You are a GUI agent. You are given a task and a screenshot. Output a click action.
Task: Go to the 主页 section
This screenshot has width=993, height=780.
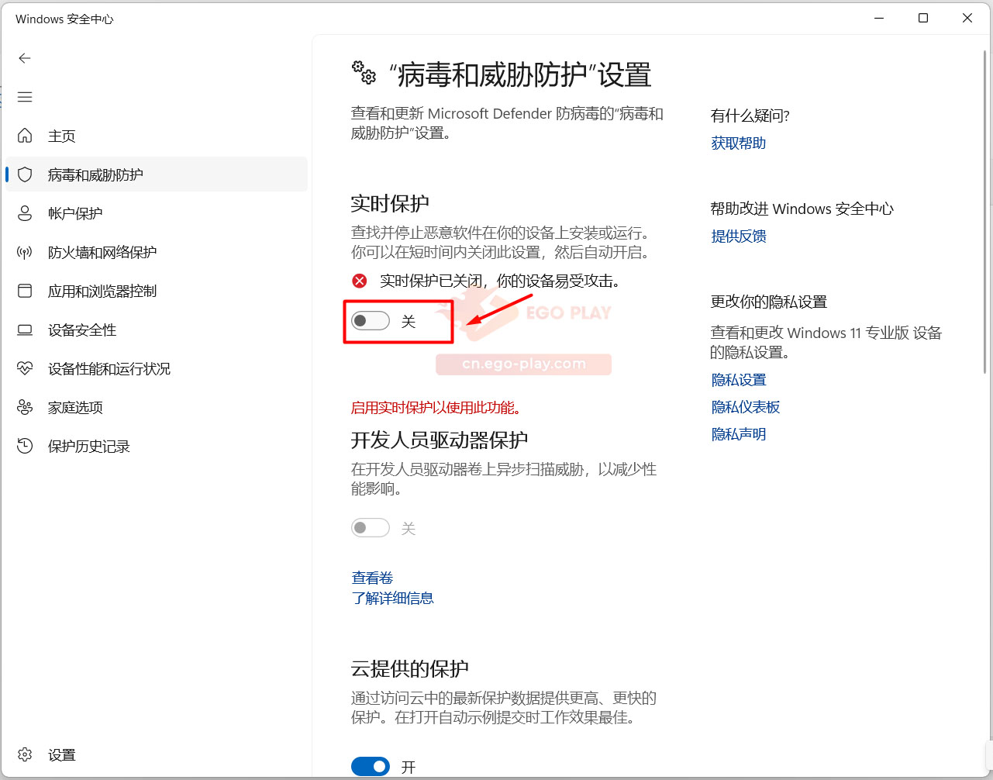(x=157, y=136)
